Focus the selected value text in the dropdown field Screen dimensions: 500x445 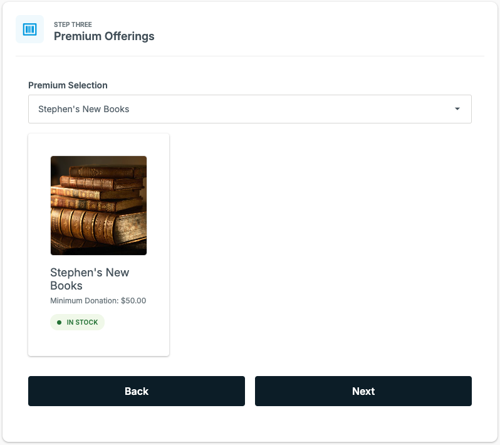[83, 109]
